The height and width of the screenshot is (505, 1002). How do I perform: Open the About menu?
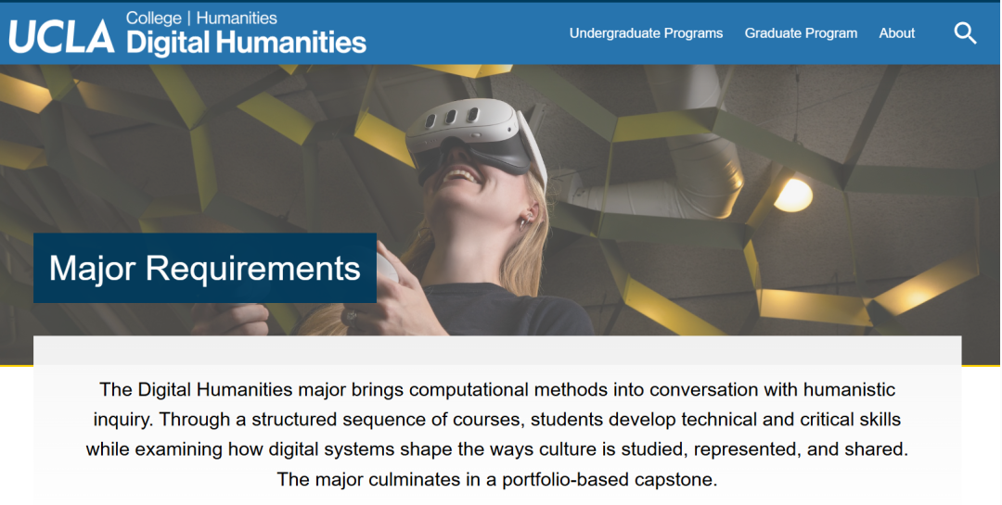coord(896,33)
